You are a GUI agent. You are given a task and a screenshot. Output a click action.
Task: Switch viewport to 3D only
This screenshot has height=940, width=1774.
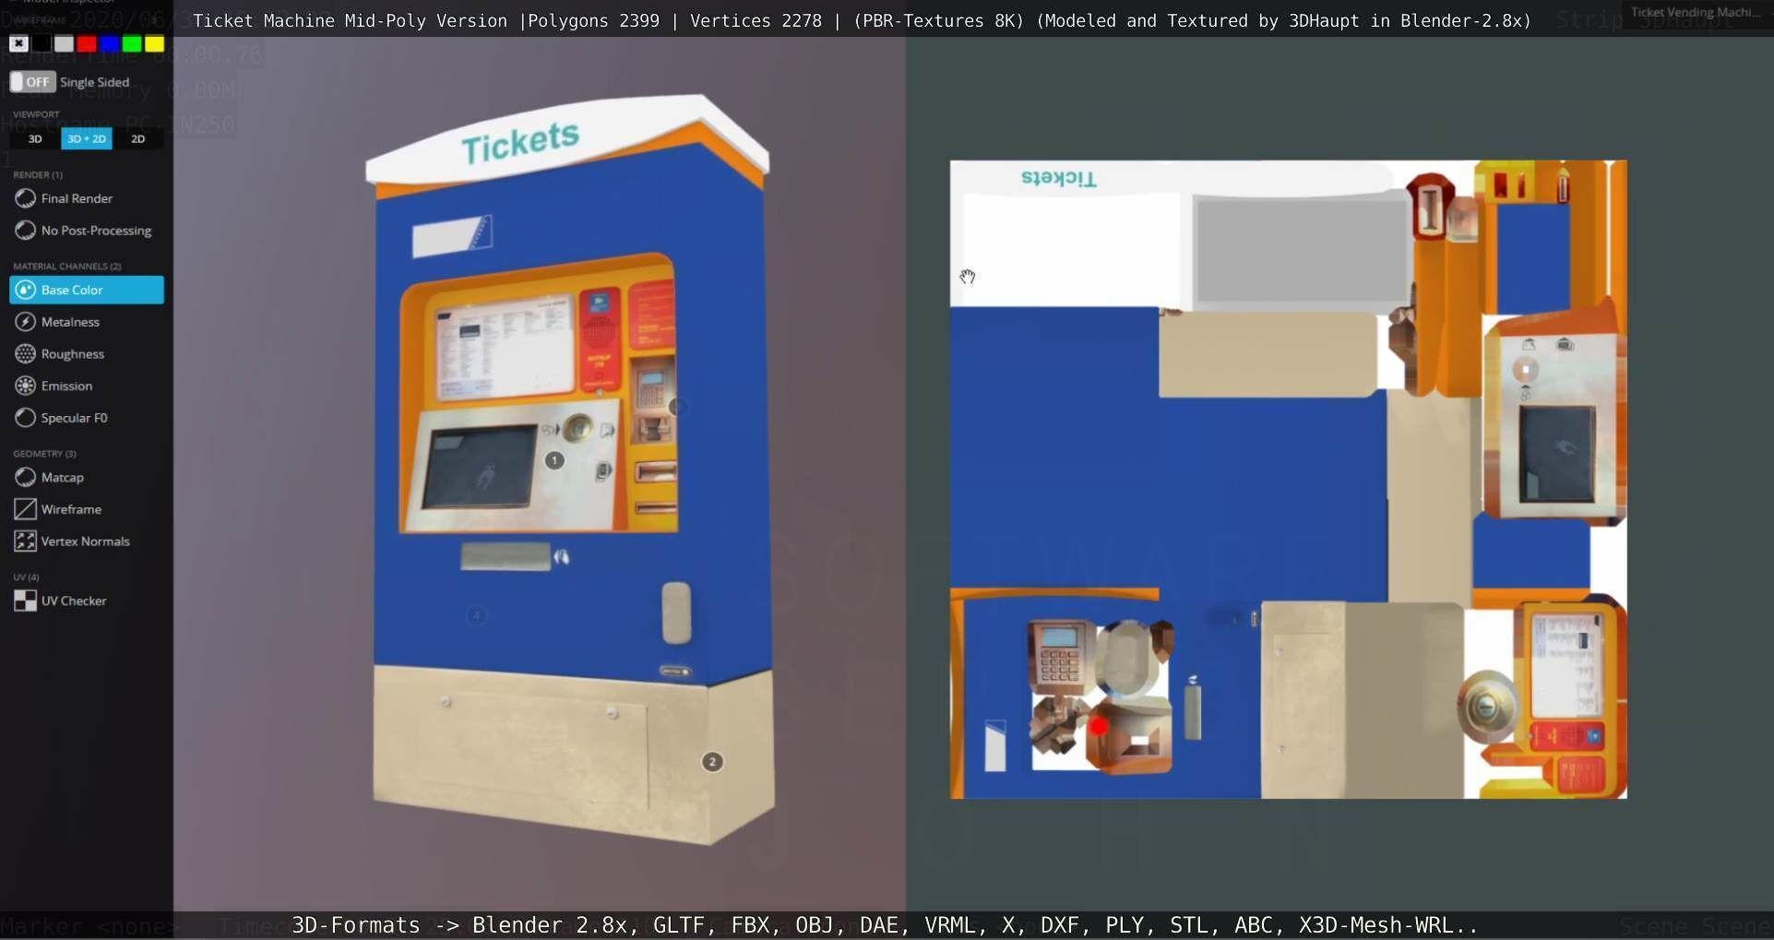tap(35, 139)
